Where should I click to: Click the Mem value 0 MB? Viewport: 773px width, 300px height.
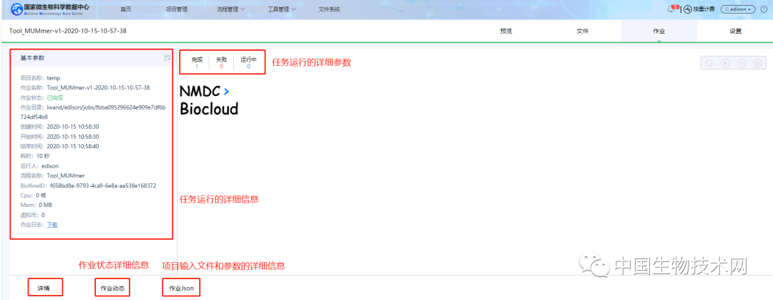tap(45, 205)
